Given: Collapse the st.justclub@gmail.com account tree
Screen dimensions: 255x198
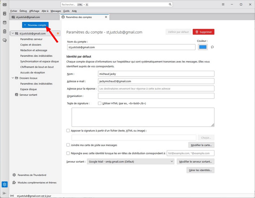Looking at the screenshot, I should point(13,33).
